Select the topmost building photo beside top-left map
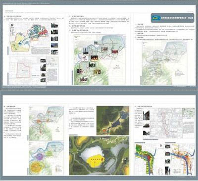This screenshot has width=198, height=181. (x=54, y=25)
